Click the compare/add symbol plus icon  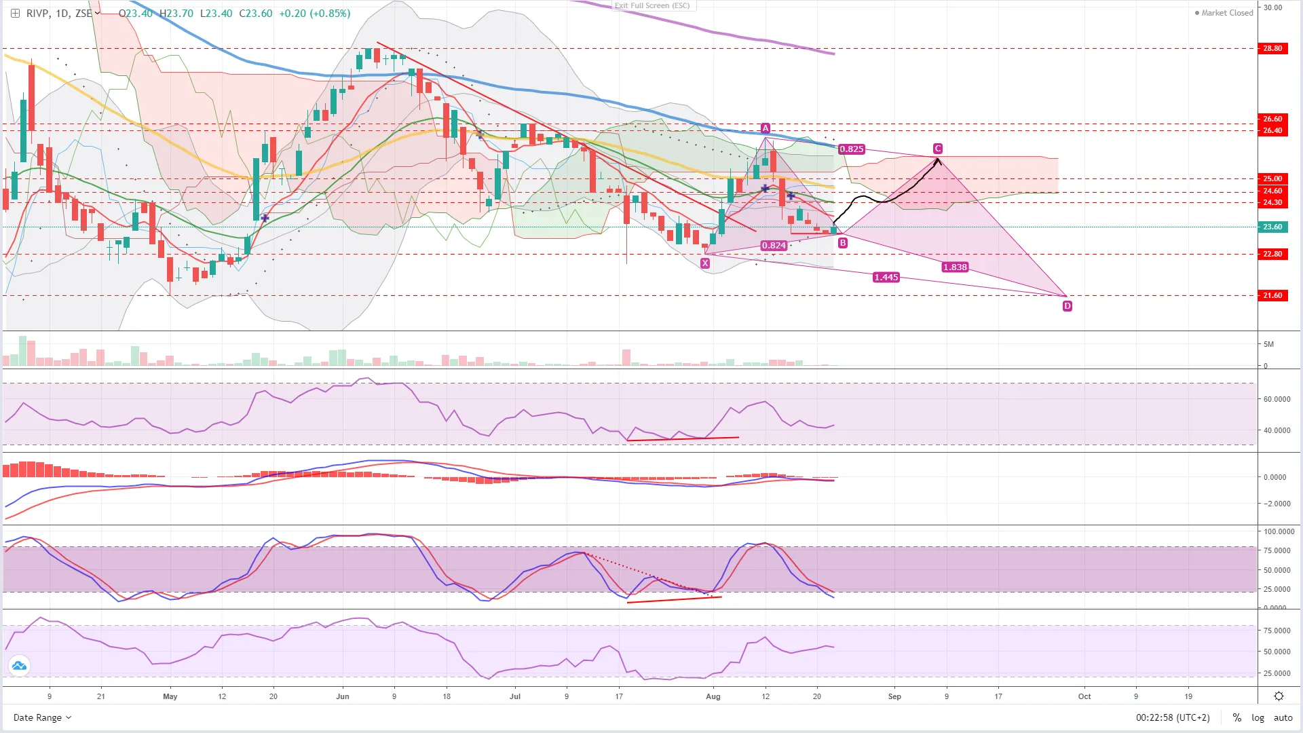tap(15, 13)
